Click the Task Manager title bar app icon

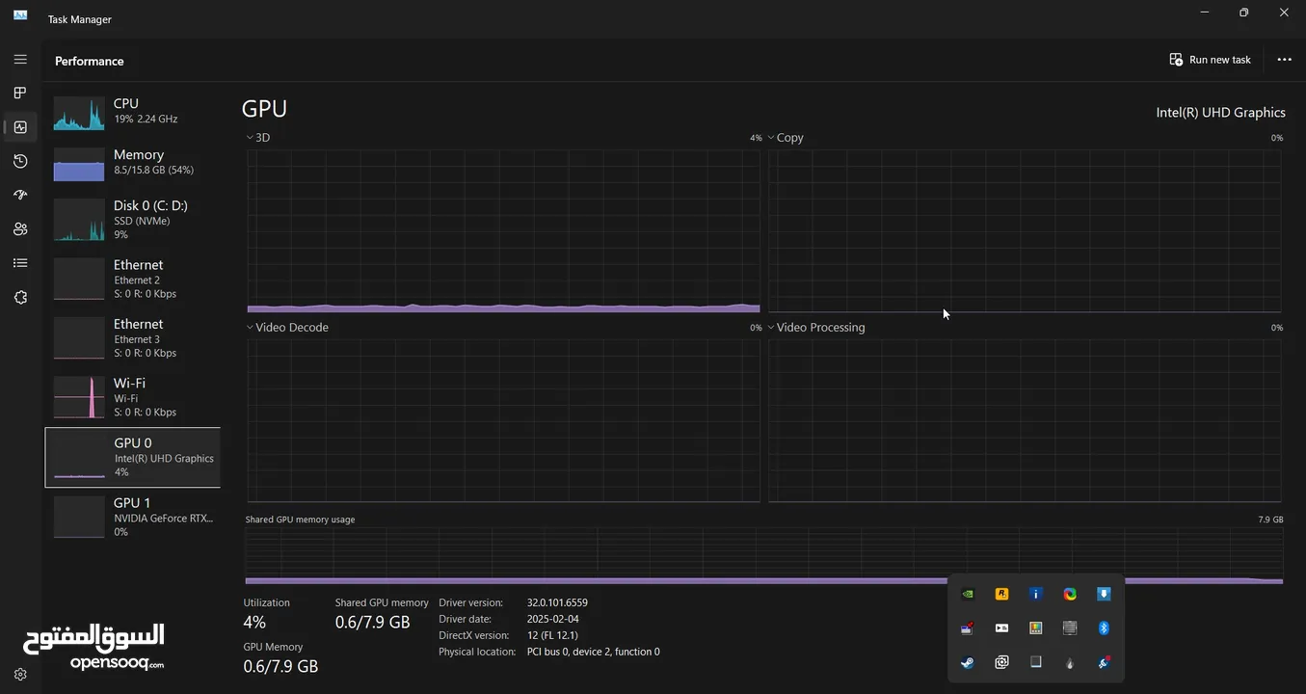[x=20, y=15]
